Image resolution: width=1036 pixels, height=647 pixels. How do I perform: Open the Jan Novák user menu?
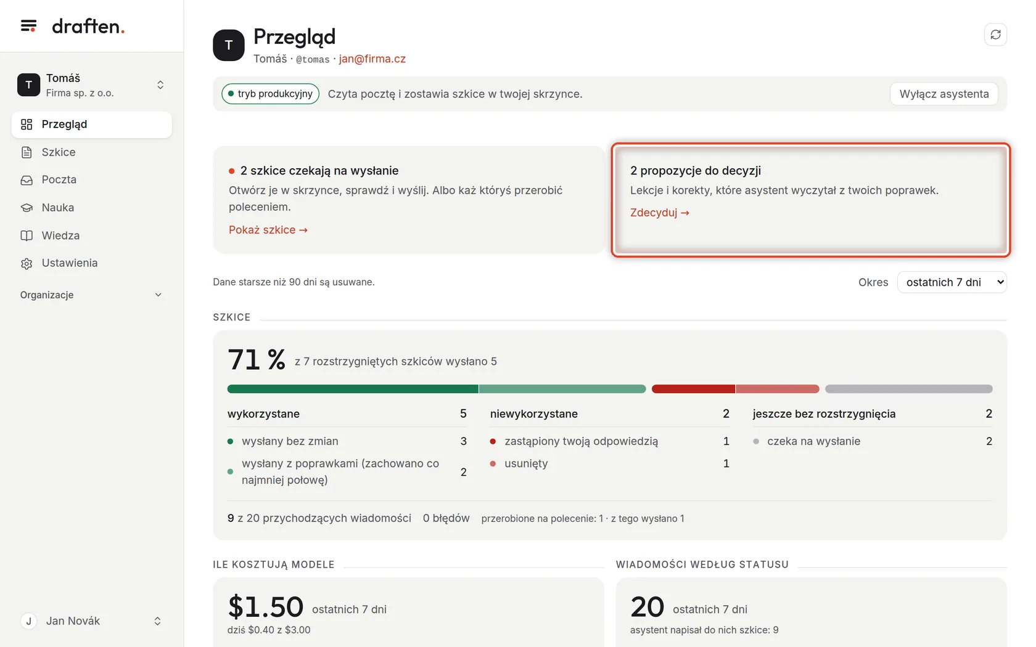pos(91,621)
